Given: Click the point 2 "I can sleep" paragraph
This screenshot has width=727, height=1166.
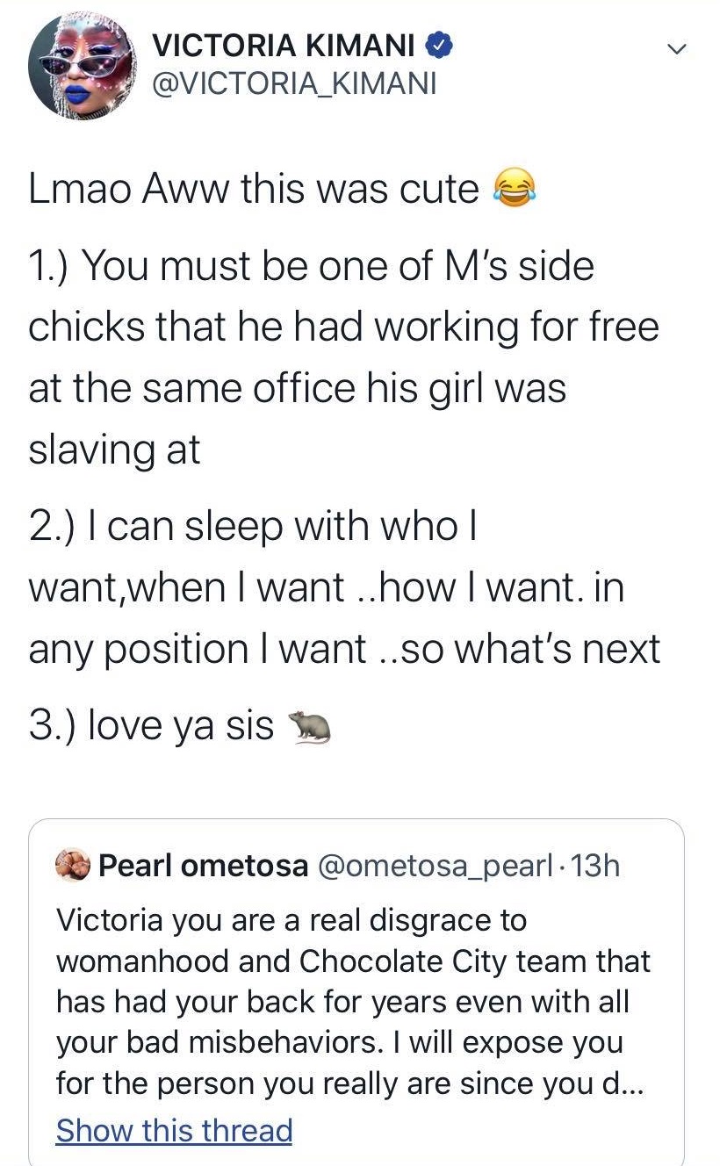Looking at the screenshot, I should (342, 587).
